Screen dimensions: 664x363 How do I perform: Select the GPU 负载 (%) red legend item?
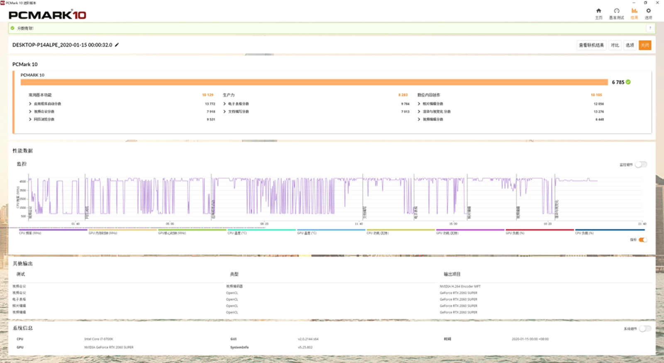(539, 230)
